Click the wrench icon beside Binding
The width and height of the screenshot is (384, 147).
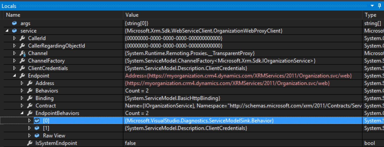[29, 98]
